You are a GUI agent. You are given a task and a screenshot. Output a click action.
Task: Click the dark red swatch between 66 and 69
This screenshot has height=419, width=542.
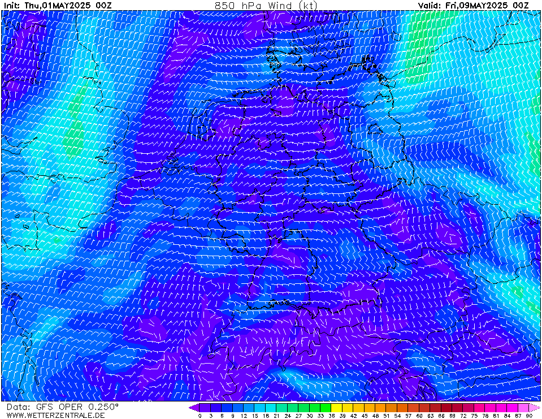click(x=446, y=408)
